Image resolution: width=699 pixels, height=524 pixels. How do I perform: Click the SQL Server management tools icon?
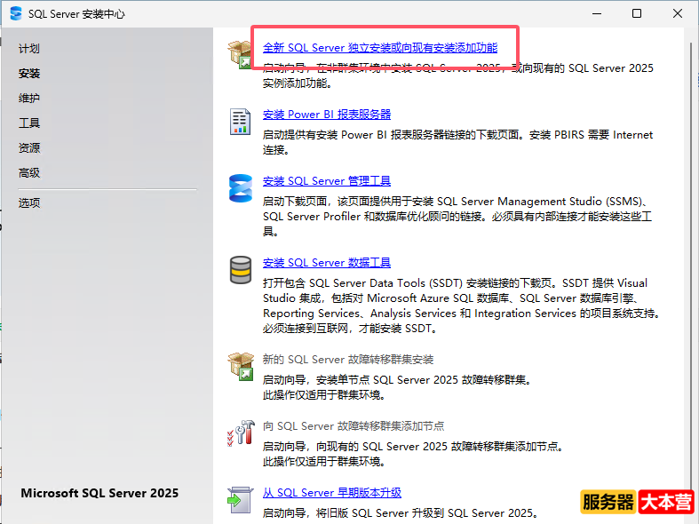tap(241, 188)
